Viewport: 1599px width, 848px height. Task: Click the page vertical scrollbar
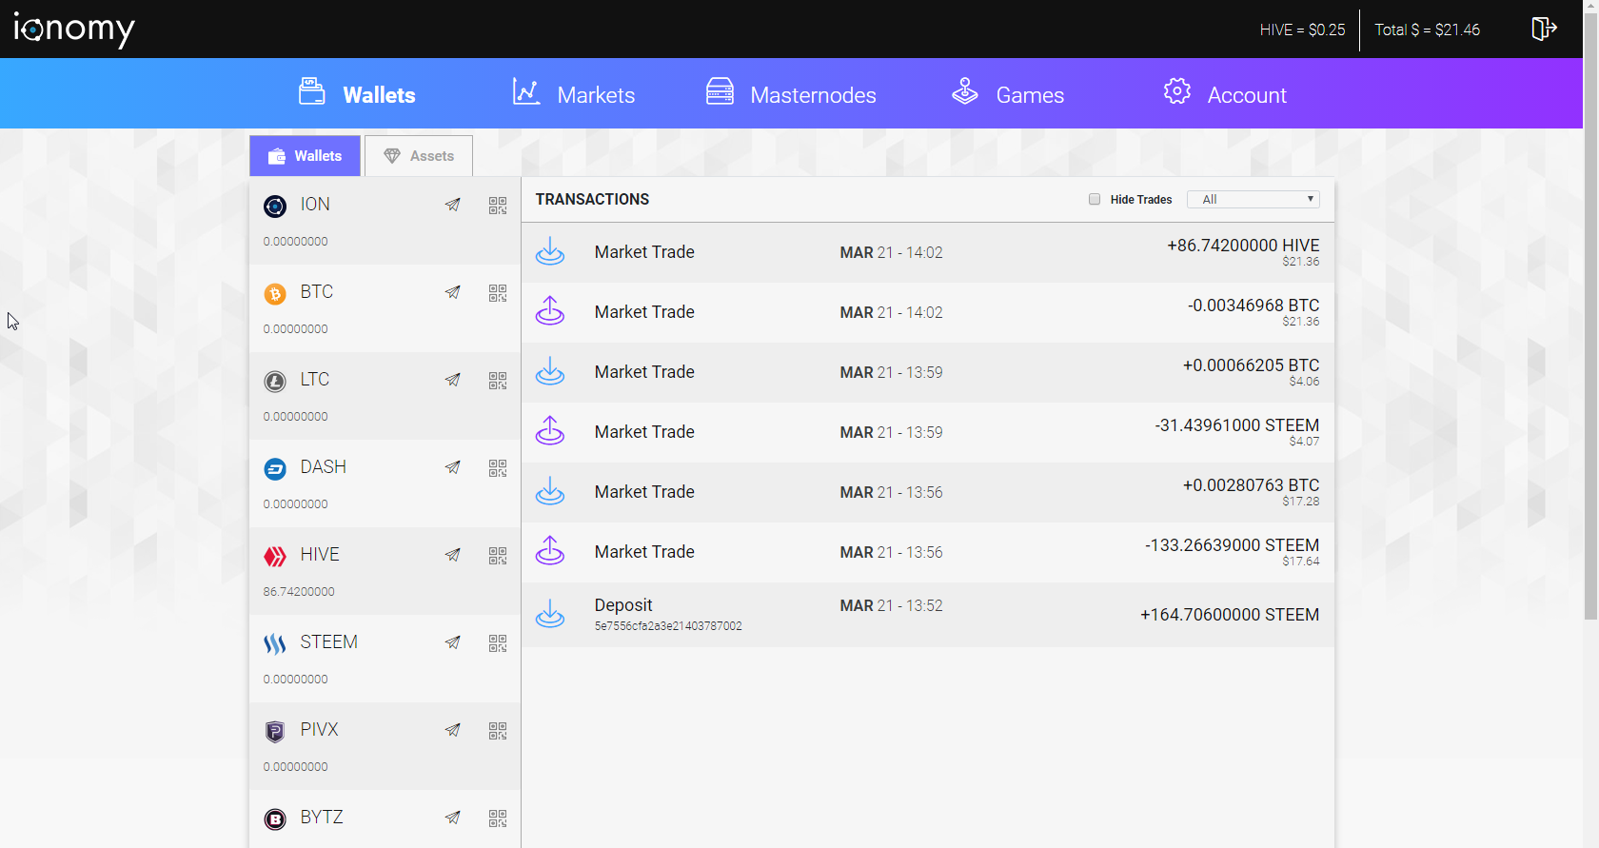[x=1590, y=314]
